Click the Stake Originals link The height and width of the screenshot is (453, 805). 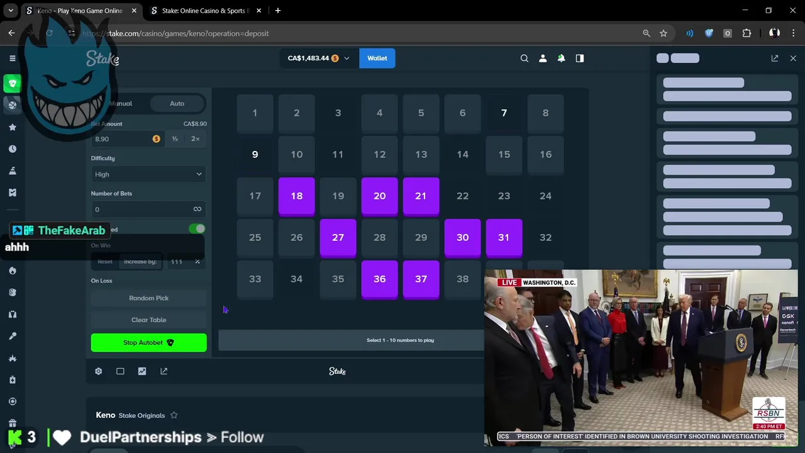(142, 415)
